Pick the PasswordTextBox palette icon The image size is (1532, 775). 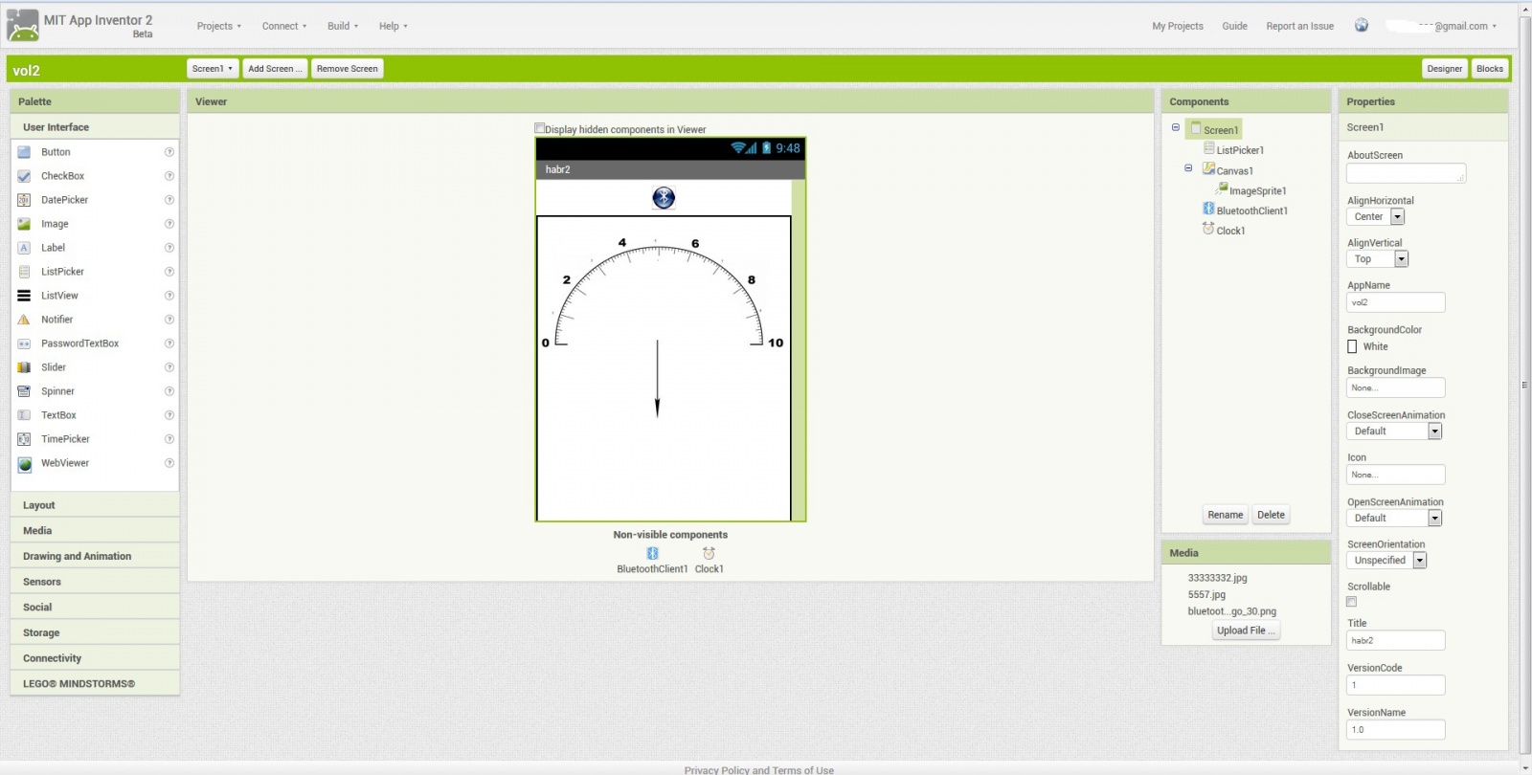(x=24, y=343)
